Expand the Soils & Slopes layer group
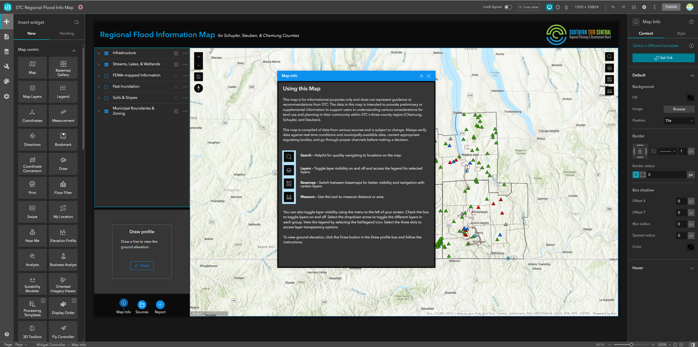The height and width of the screenshot is (347, 698). (x=99, y=98)
